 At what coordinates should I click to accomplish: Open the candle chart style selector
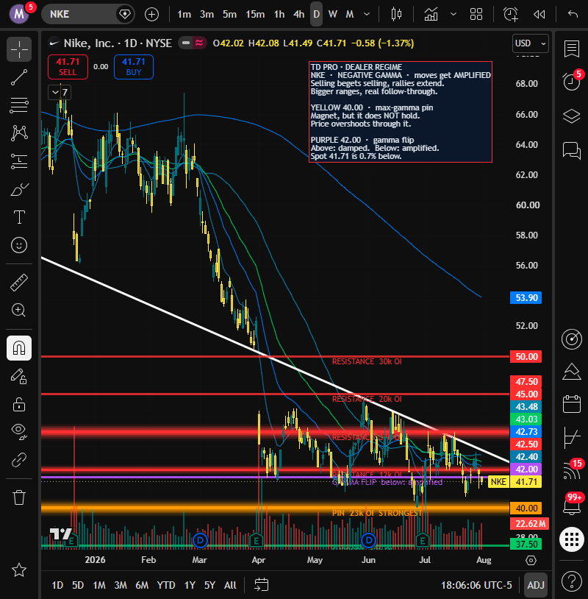coord(396,15)
